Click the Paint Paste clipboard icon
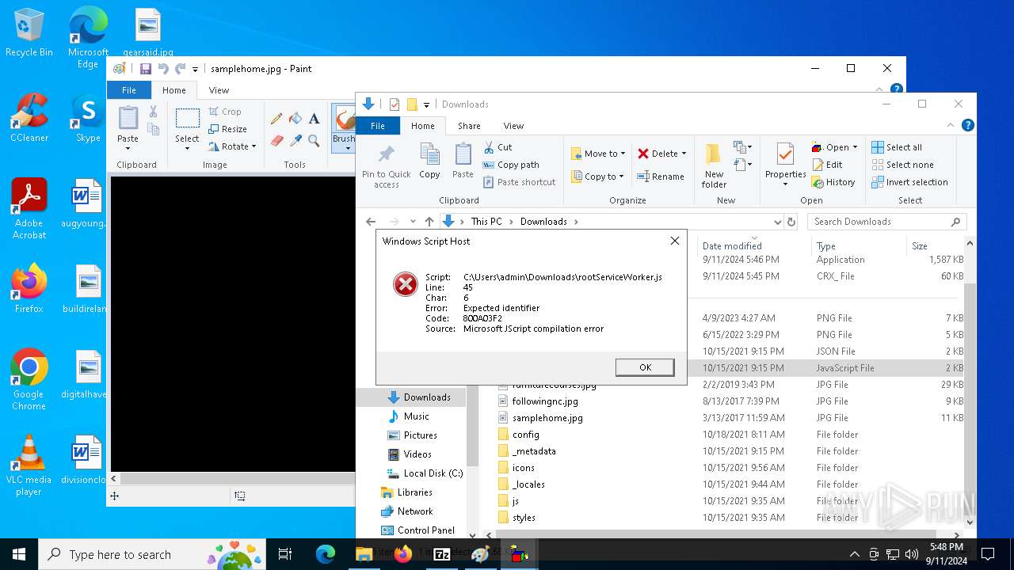 (128, 118)
